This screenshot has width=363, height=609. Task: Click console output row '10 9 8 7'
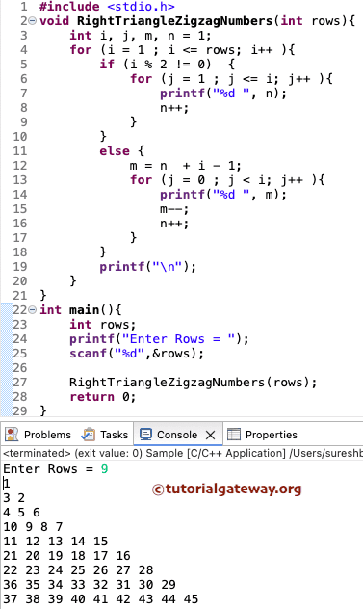tap(33, 527)
